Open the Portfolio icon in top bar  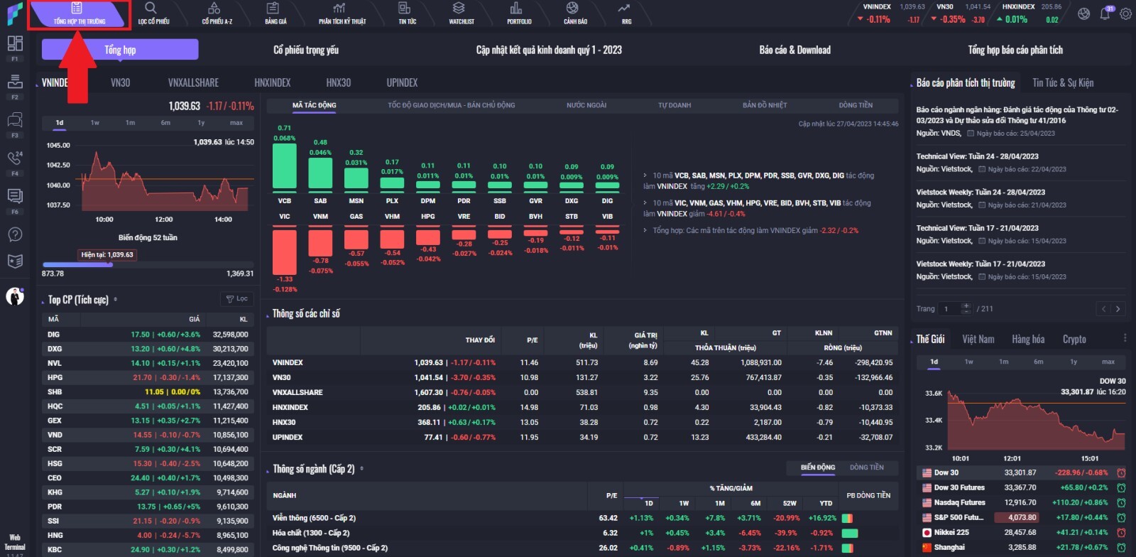(518, 13)
